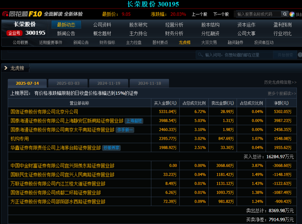Open 国联民生宜兴人民南路 branch link
The image size is (302, 224).
[62, 175]
